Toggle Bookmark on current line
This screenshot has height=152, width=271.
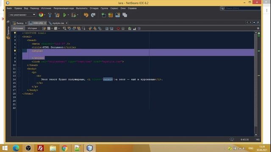pyautogui.click(x=100, y=28)
